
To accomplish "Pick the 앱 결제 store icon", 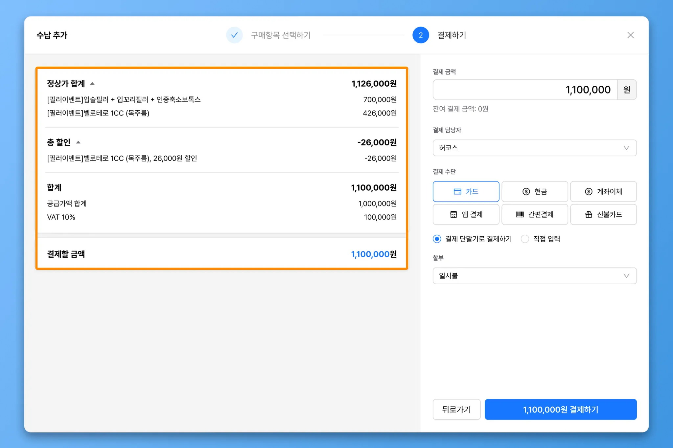I will pos(453,215).
